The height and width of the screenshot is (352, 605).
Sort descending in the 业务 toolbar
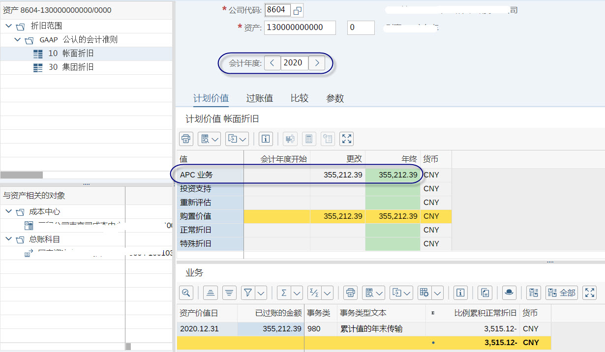(229, 293)
